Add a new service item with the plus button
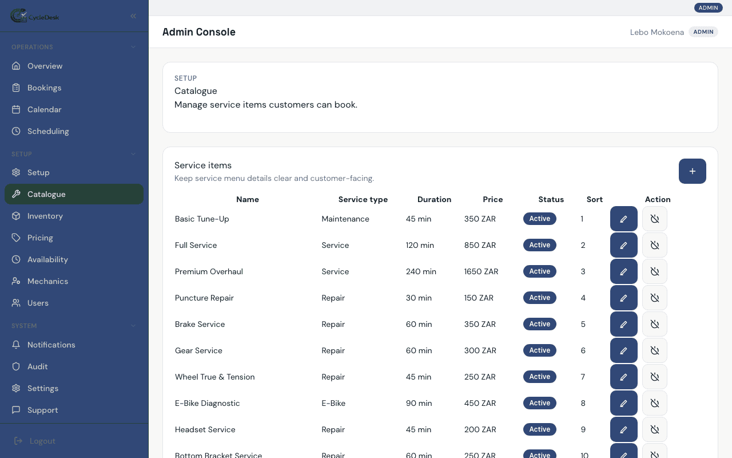732x458 pixels. (693, 171)
